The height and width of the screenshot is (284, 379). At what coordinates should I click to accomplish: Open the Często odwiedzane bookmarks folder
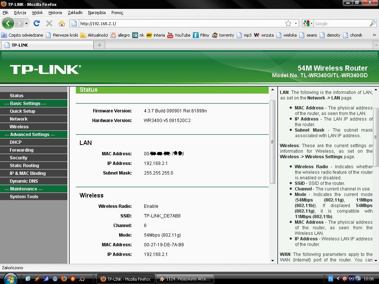click(x=22, y=35)
